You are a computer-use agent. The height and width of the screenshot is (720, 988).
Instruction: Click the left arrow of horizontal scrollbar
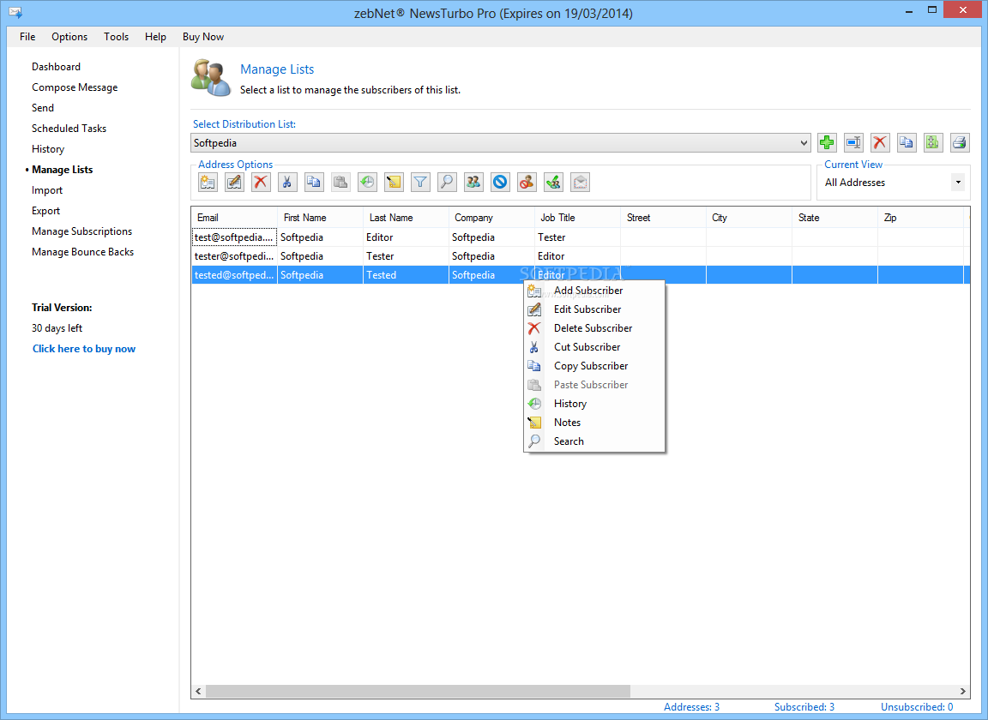coord(198,691)
